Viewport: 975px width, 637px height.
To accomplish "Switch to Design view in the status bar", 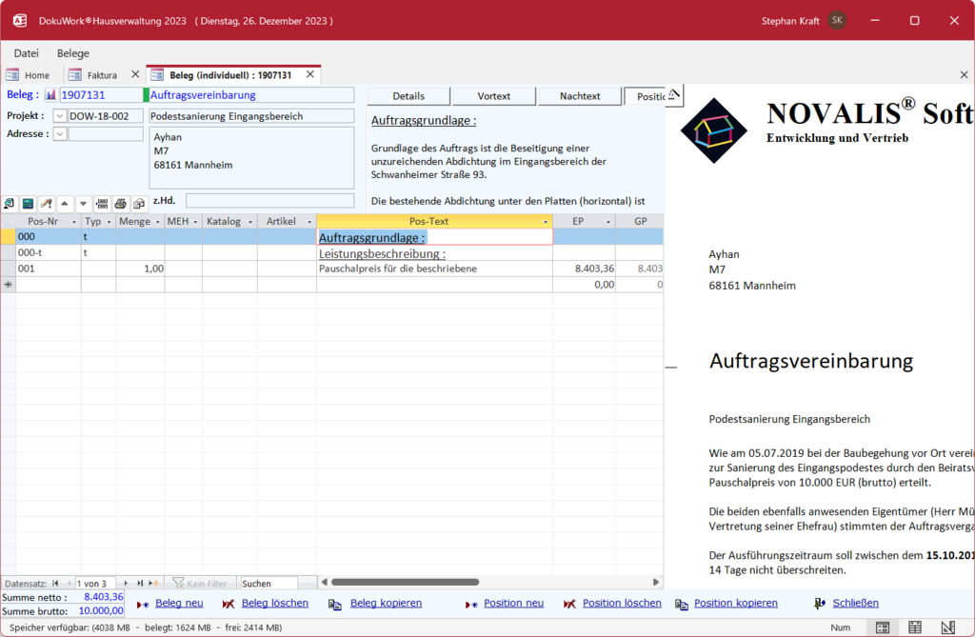I will (946, 627).
